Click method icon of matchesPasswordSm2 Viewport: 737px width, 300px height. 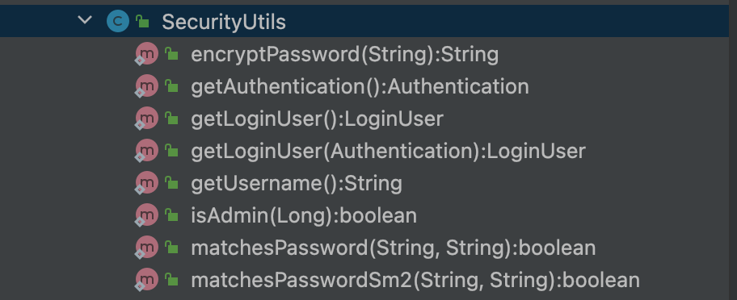pyautogui.click(x=146, y=279)
